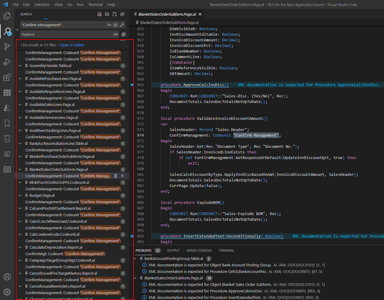The image size is (384, 300).
Task: Dismiss the highlighted BlanketSalesOrderSubform search result
Action: [122, 176]
